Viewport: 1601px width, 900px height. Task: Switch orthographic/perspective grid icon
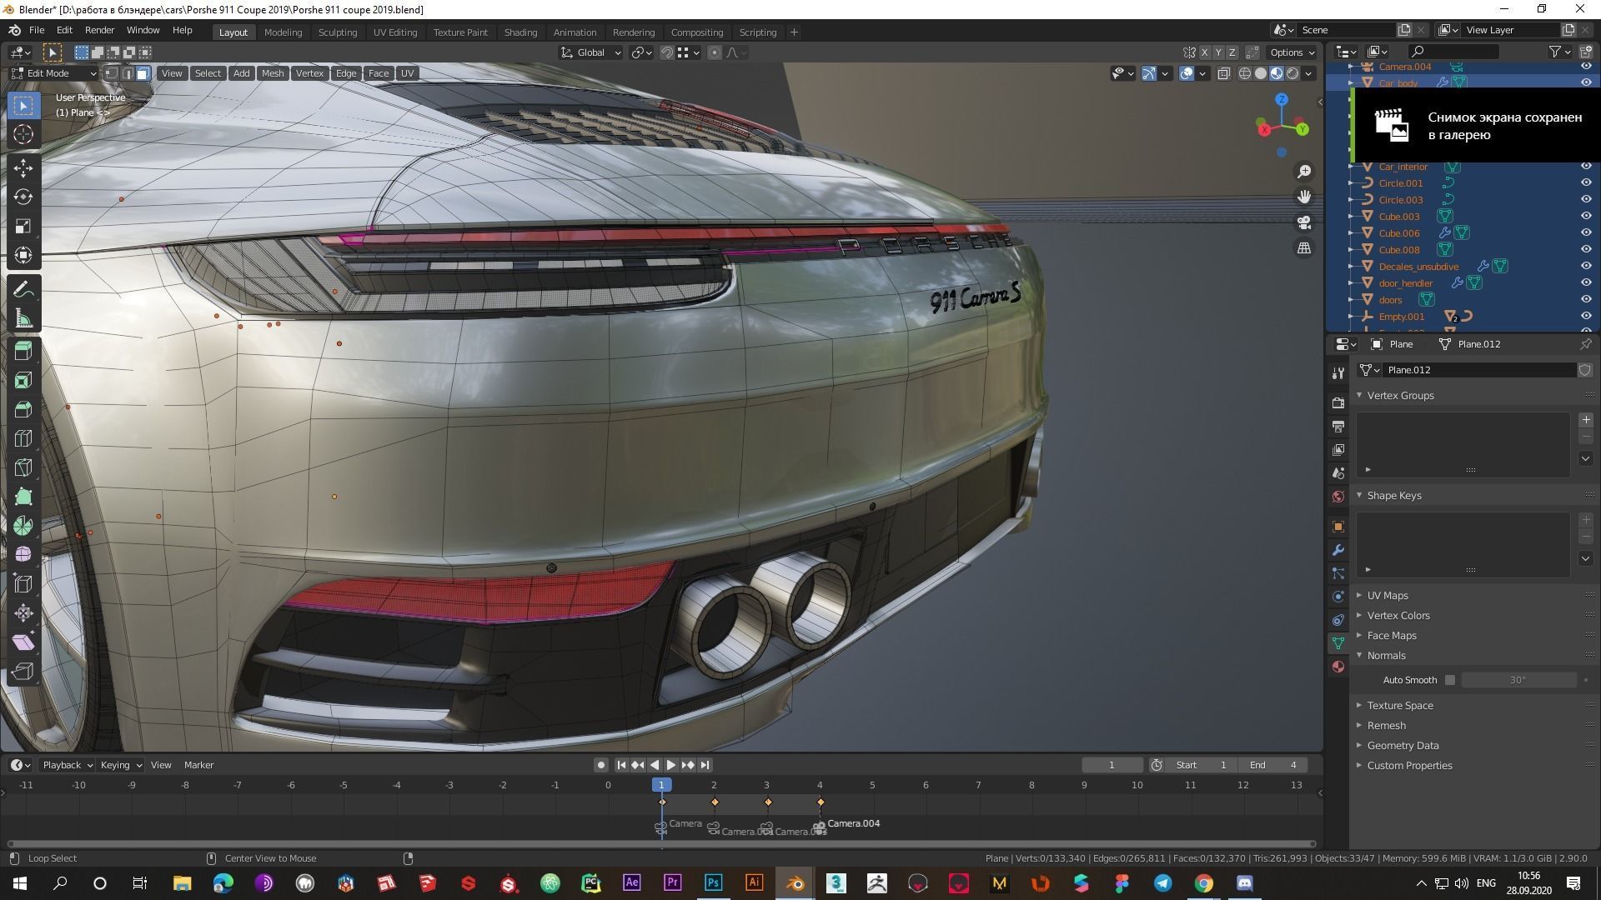tap(1304, 248)
